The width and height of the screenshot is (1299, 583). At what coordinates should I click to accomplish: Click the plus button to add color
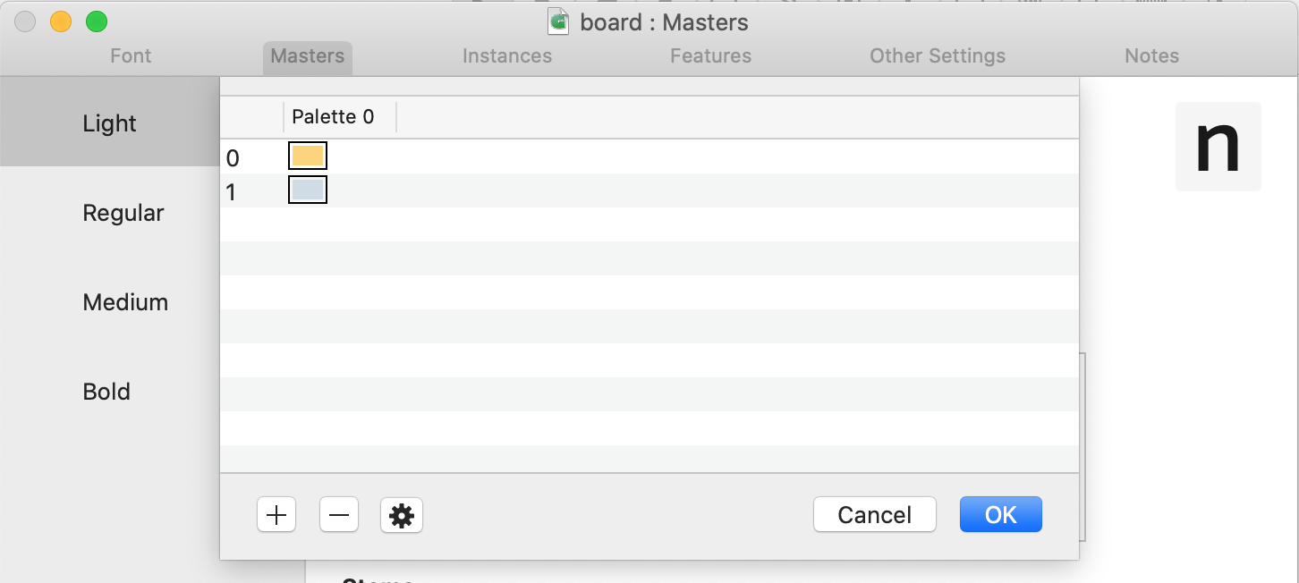tap(276, 515)
